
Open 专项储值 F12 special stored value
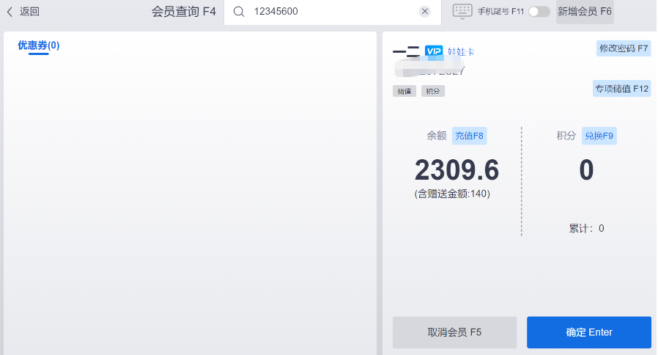pyautogui.click(x=621, y=89)
